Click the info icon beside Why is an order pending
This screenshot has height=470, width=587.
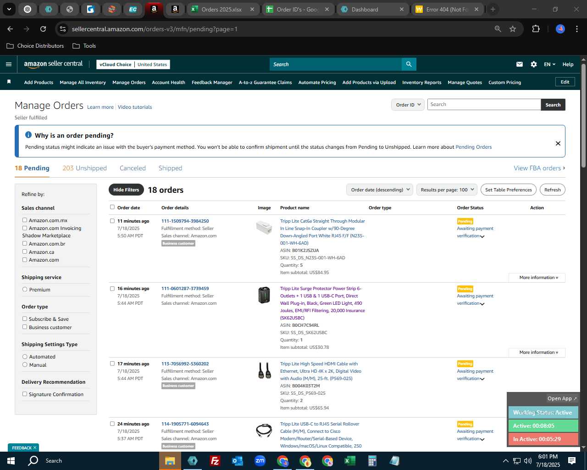pos(28,135)
